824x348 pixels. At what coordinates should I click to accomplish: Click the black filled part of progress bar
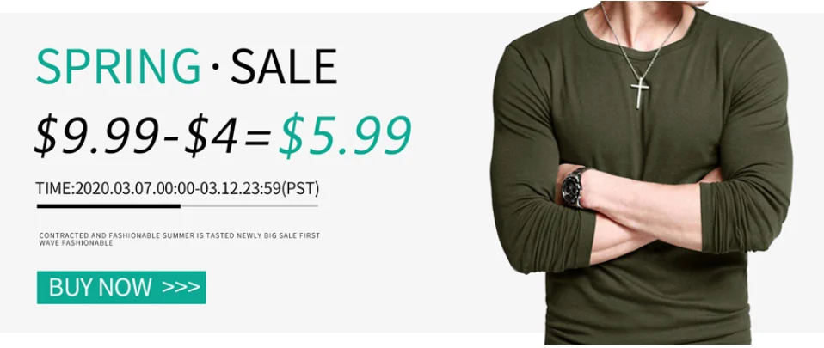108,205
